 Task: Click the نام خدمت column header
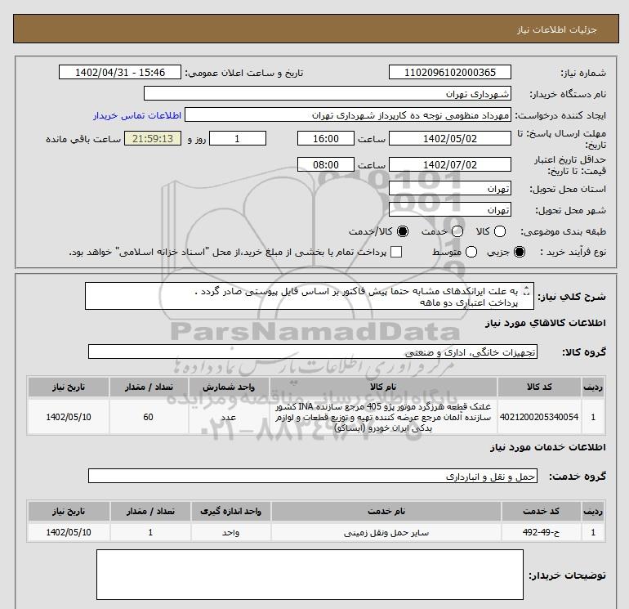click(386, 511)
